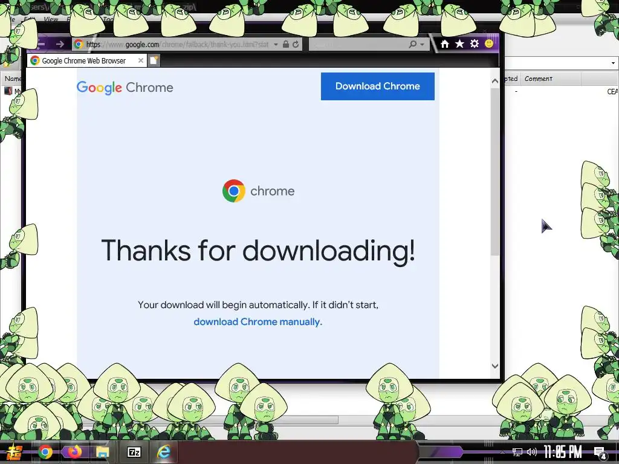Screen dimensions: 619x464
Task: Open a new tab with the new-tab button
Action: coord(154,60)
